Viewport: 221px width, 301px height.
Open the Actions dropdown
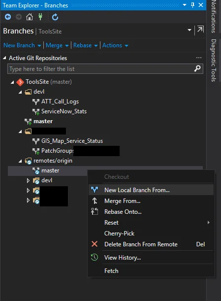pyautogui.click(x=115, y=45)
